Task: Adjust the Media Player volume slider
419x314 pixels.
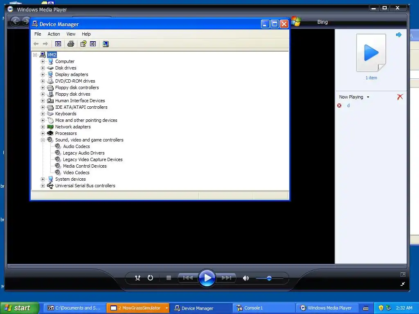Action: pos(269,278)
